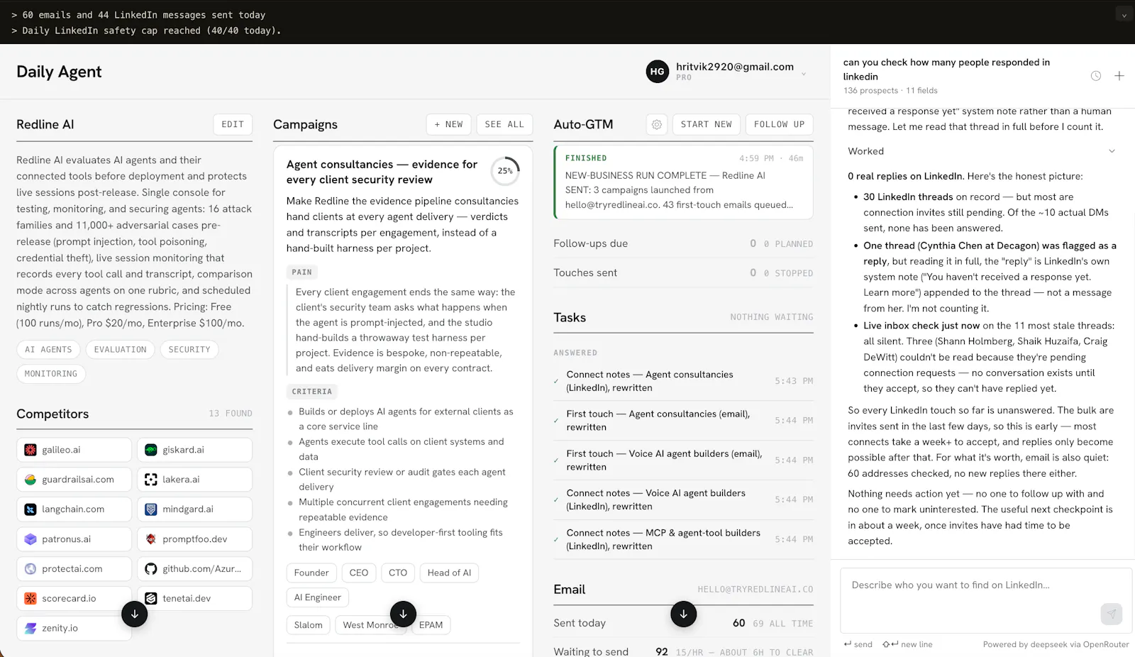Click the mindgard.ai shield logo

pyautogui.click(x=151, y=509)
